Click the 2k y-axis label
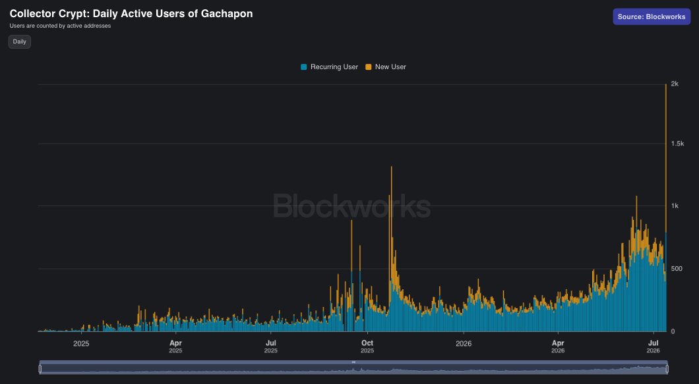This screenshot has height=384, width=699. tap(675, 84)
